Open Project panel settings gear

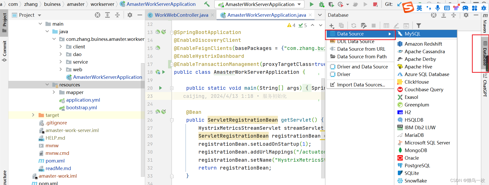[x=130, y=15]
